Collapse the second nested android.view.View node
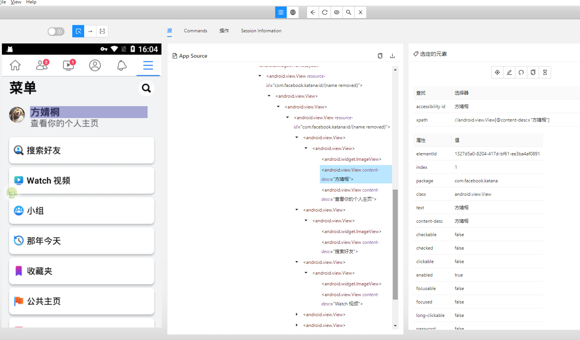This screenshot has height=340, width=580. click(x=278, y=107)
